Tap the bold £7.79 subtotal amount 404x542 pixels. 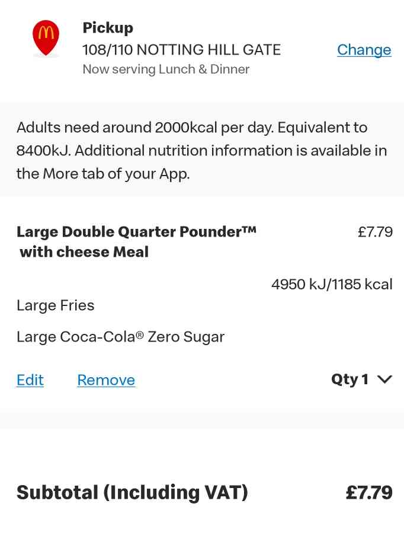(x=369, y=493)
